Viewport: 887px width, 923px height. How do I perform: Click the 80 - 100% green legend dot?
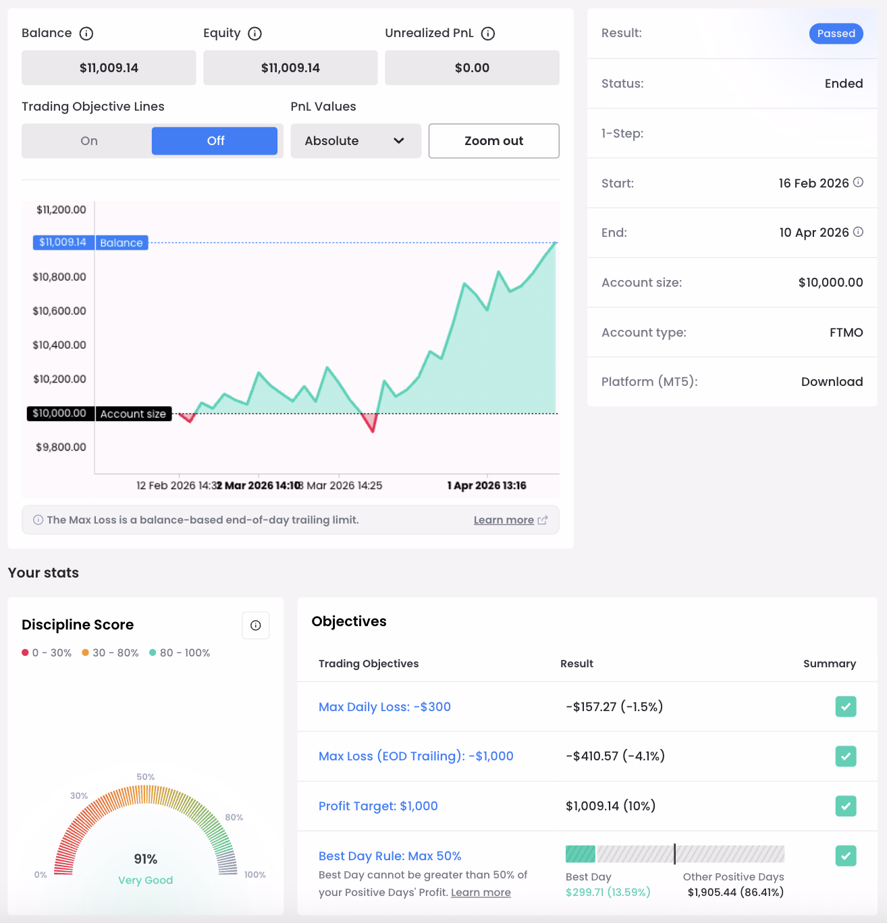pyautogui.click(x=153, y=652)
